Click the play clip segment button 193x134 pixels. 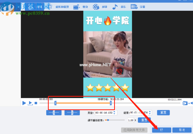pyautogui.click(x=30, y=103)
